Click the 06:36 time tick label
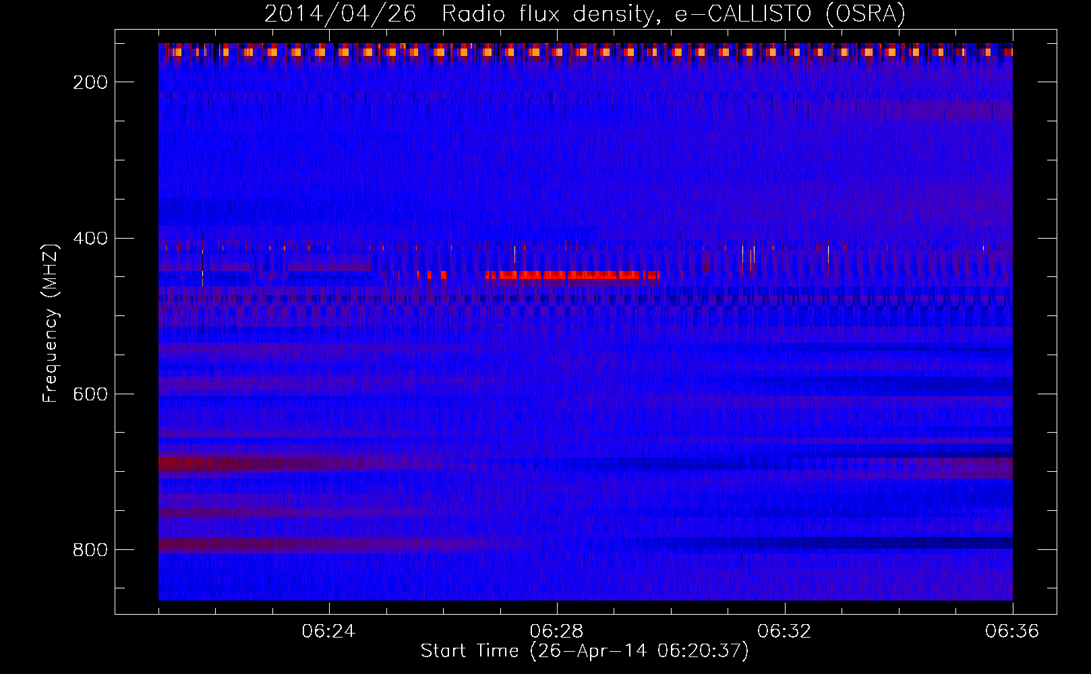 pos(1012,632)
